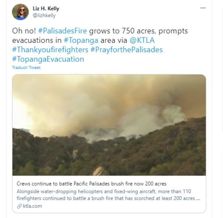
Task: Open the #PrayforthePalisades hashtag
Action: (126, 50)
